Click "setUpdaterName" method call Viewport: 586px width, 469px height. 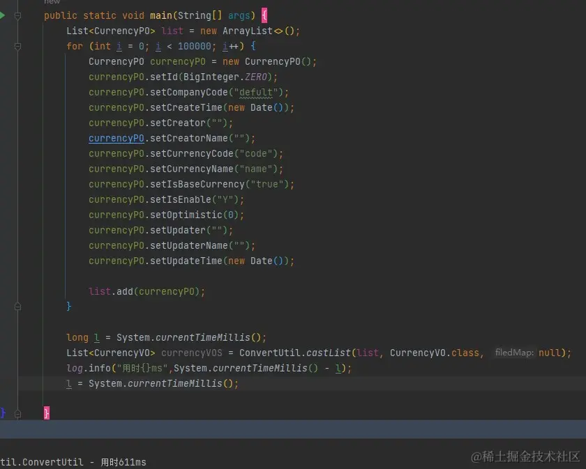click(x=189, y=245)
